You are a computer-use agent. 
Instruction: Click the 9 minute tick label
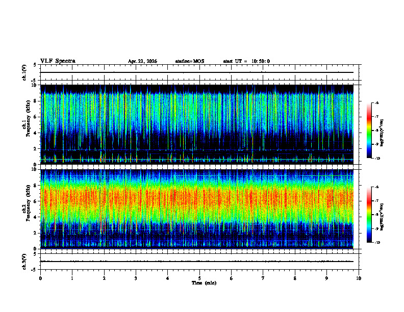(326, 278)
